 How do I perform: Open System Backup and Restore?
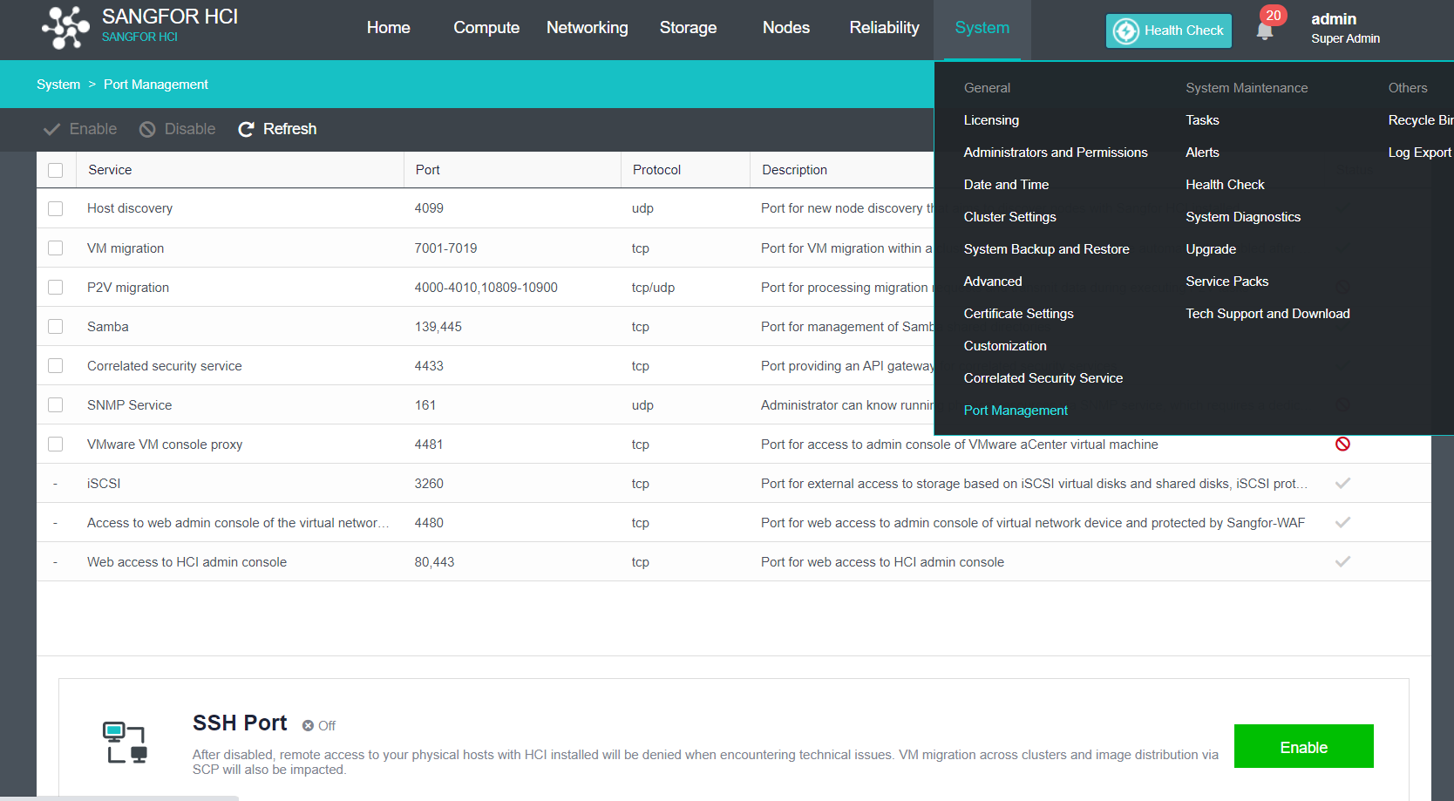[x=1046, y=249]
